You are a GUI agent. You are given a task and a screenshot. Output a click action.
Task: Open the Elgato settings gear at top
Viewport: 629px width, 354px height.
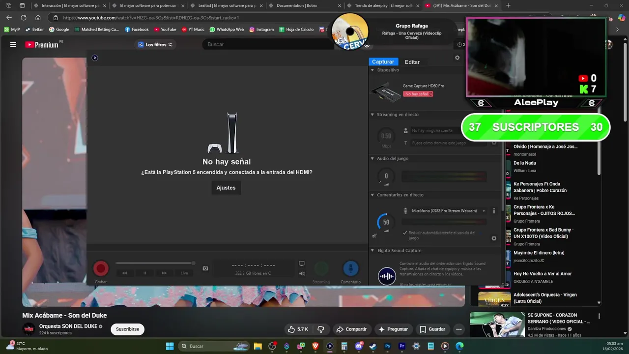[x=457, y=58]
